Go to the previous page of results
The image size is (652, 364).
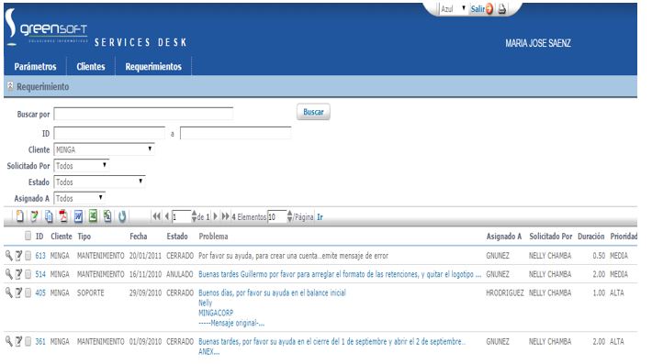(167, 216)
